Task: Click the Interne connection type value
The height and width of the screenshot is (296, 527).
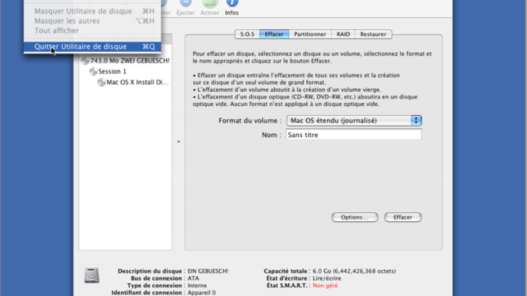Action: tap(197, 285)
